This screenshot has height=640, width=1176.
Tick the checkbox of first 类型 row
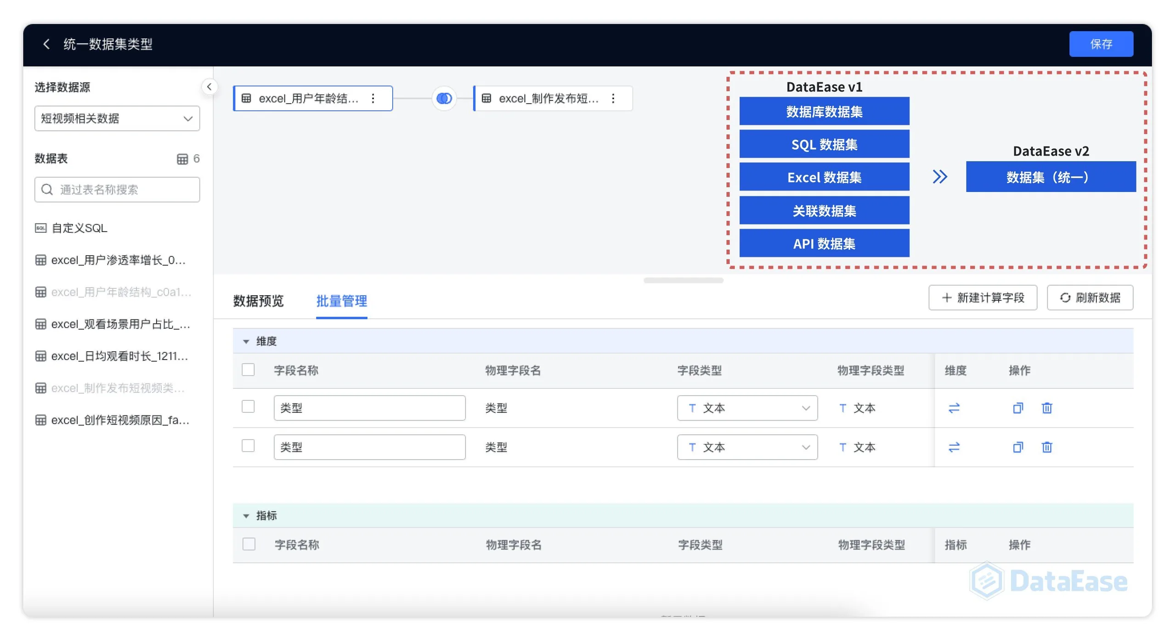(x=248, y=406)
